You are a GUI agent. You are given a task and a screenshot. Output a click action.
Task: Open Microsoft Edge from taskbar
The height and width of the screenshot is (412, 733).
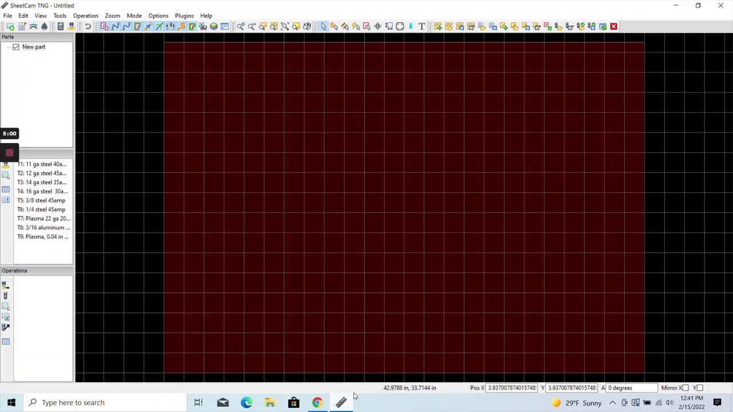coord(246,402)
